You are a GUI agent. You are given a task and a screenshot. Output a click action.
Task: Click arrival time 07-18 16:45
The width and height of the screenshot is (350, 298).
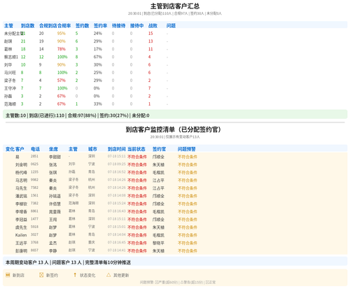point(117,242)
